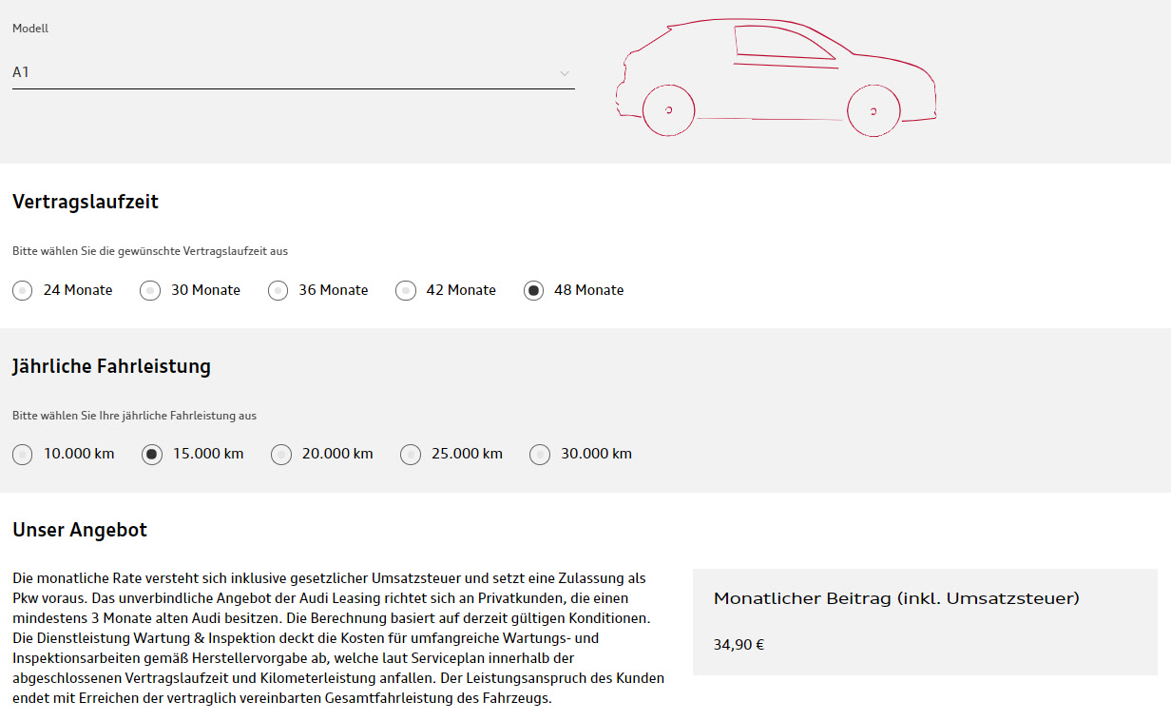This screenshot has height=721, width=1171.
Task: Click the Monatlicher Beitrag (inkl. Umsatzsteuer) heading
Action: coord(896,598)
